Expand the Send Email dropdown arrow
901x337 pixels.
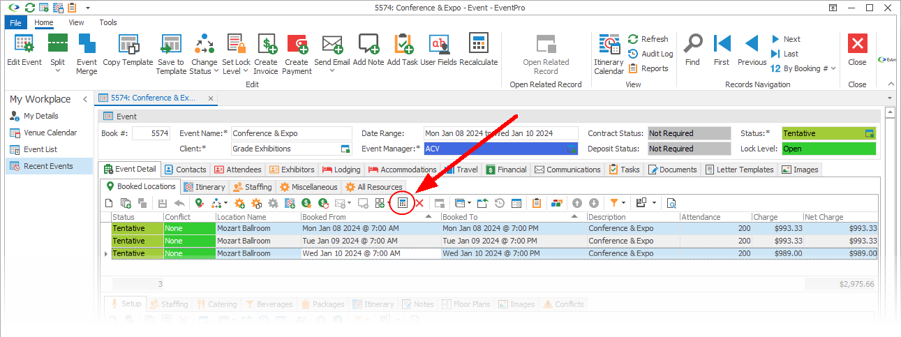click(332, 71)
